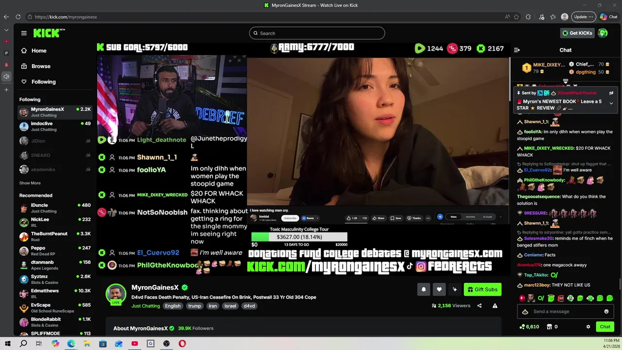Screen dimensions: 622x350
Task: Open Following in sidebar
Action: point(38,82)
